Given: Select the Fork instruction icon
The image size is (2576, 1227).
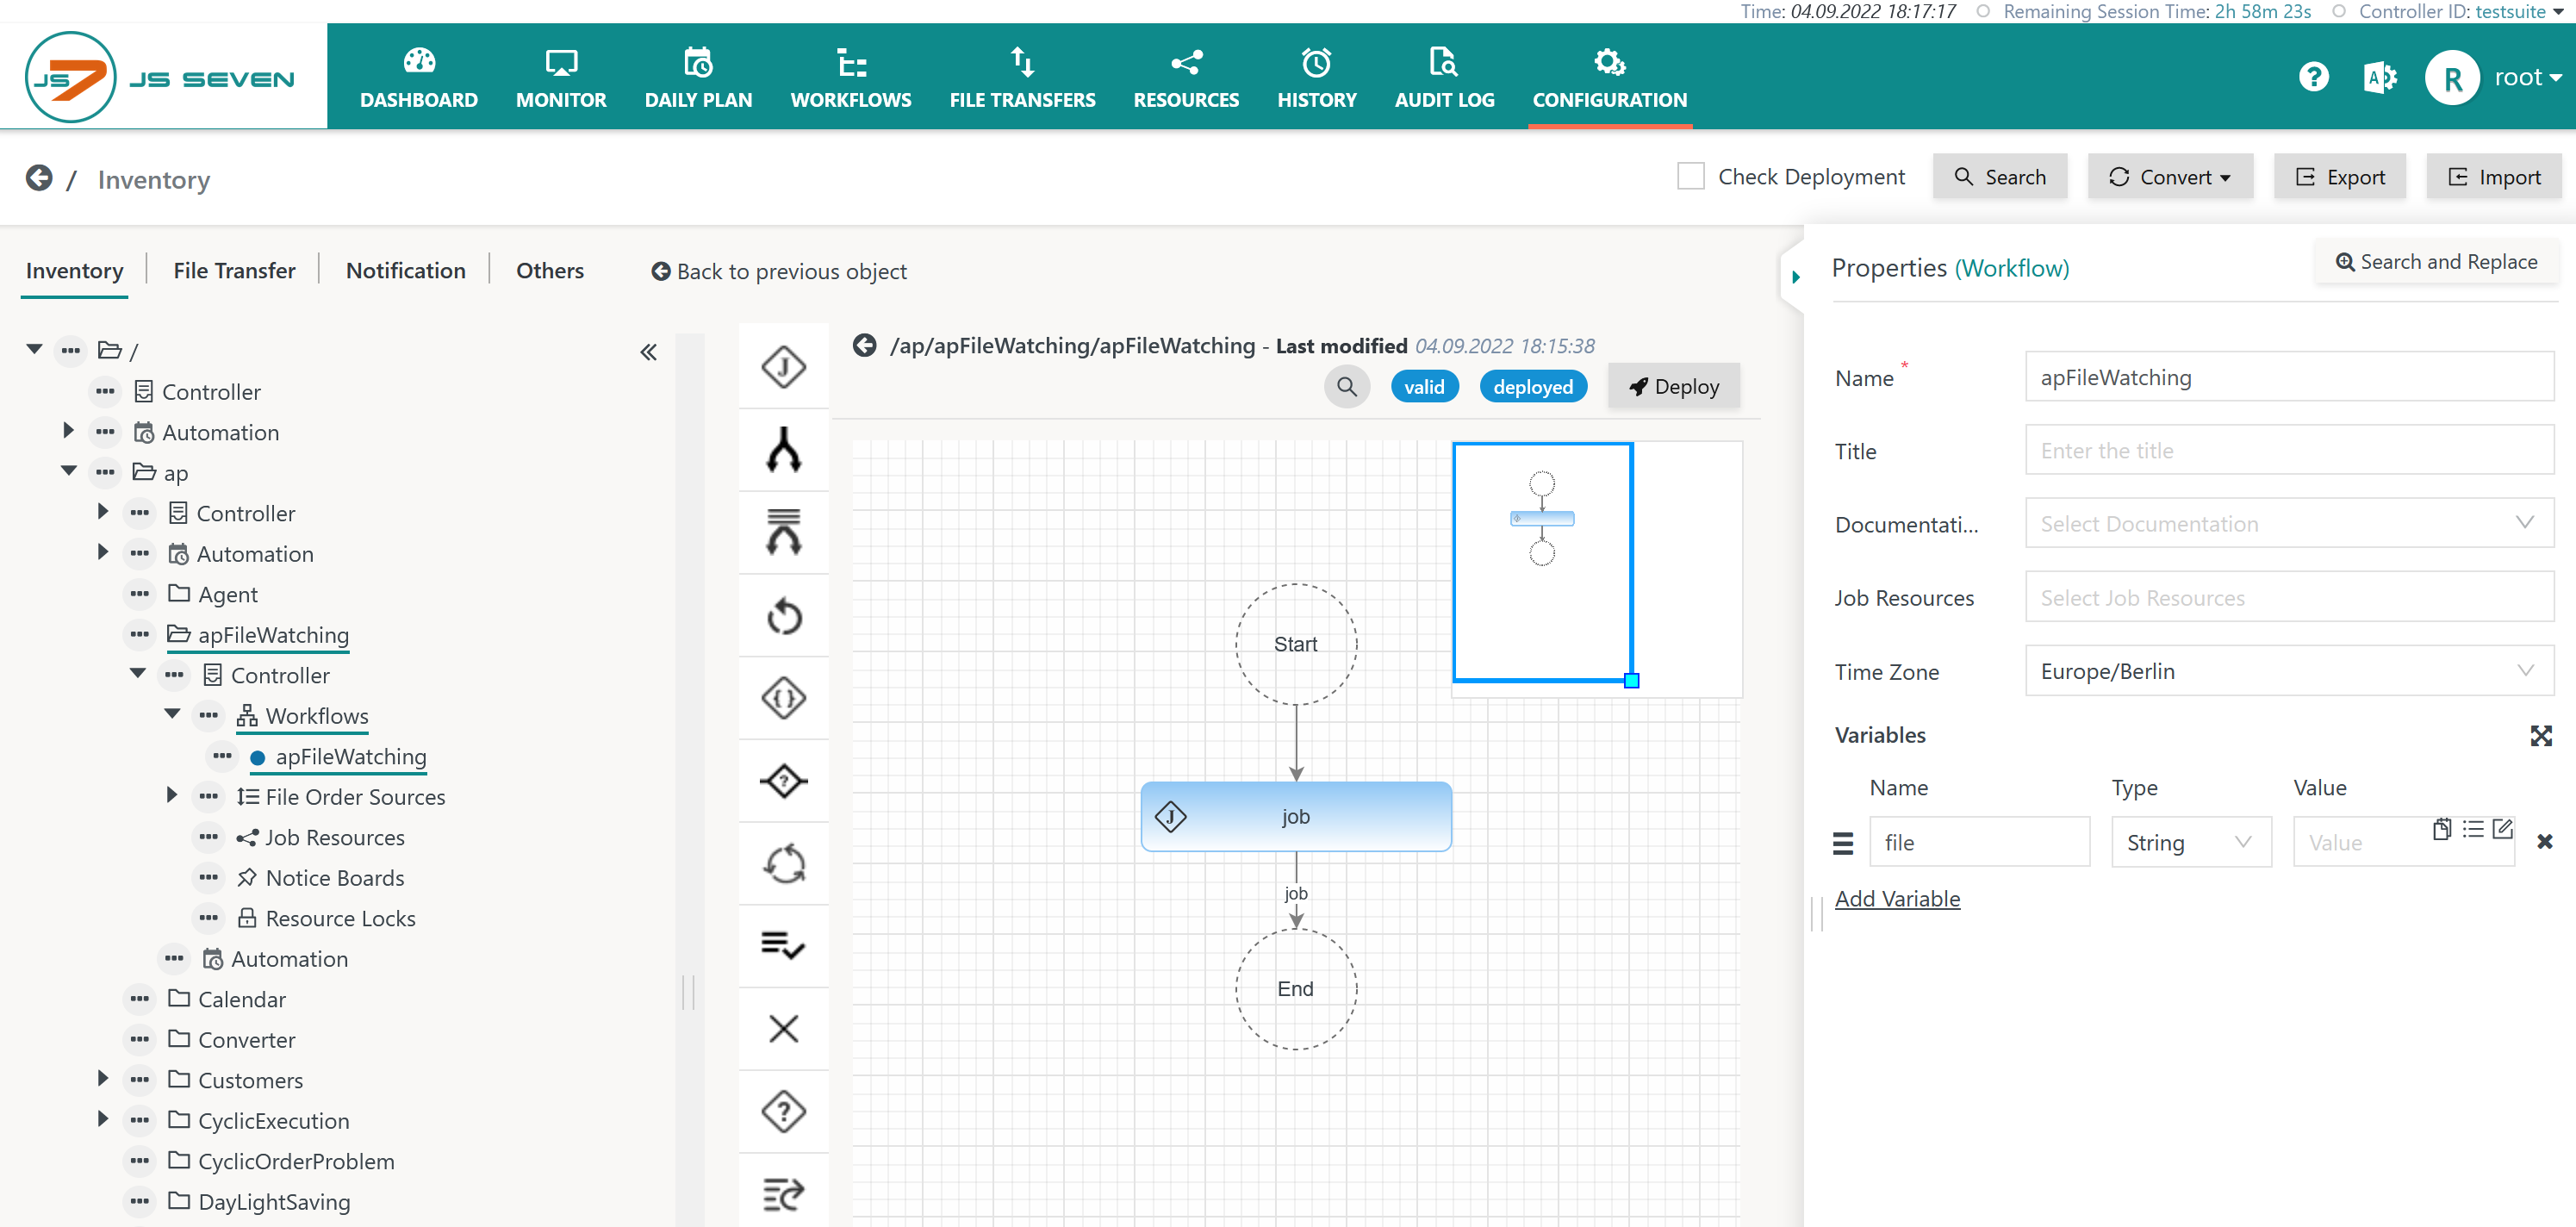Looking at the screenshot, I should (783, 449).
